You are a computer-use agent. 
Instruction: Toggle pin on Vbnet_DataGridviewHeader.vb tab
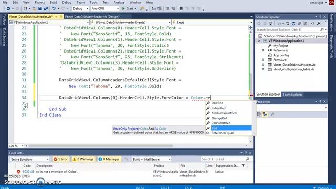(x=56, y=16)
